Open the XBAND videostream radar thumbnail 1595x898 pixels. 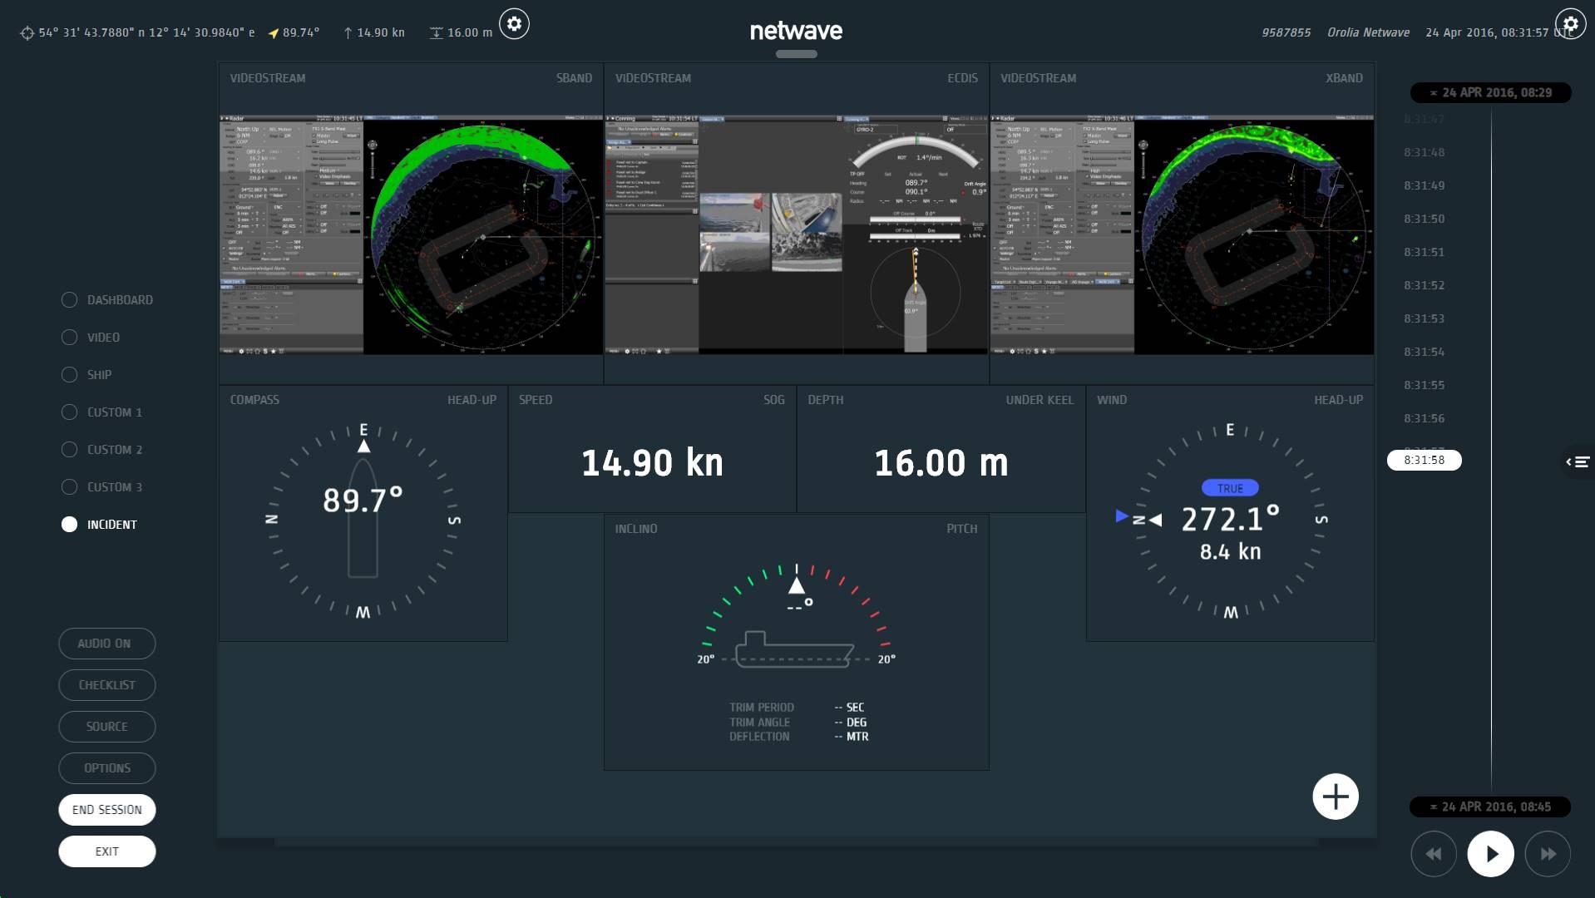tap(1182, 235)
